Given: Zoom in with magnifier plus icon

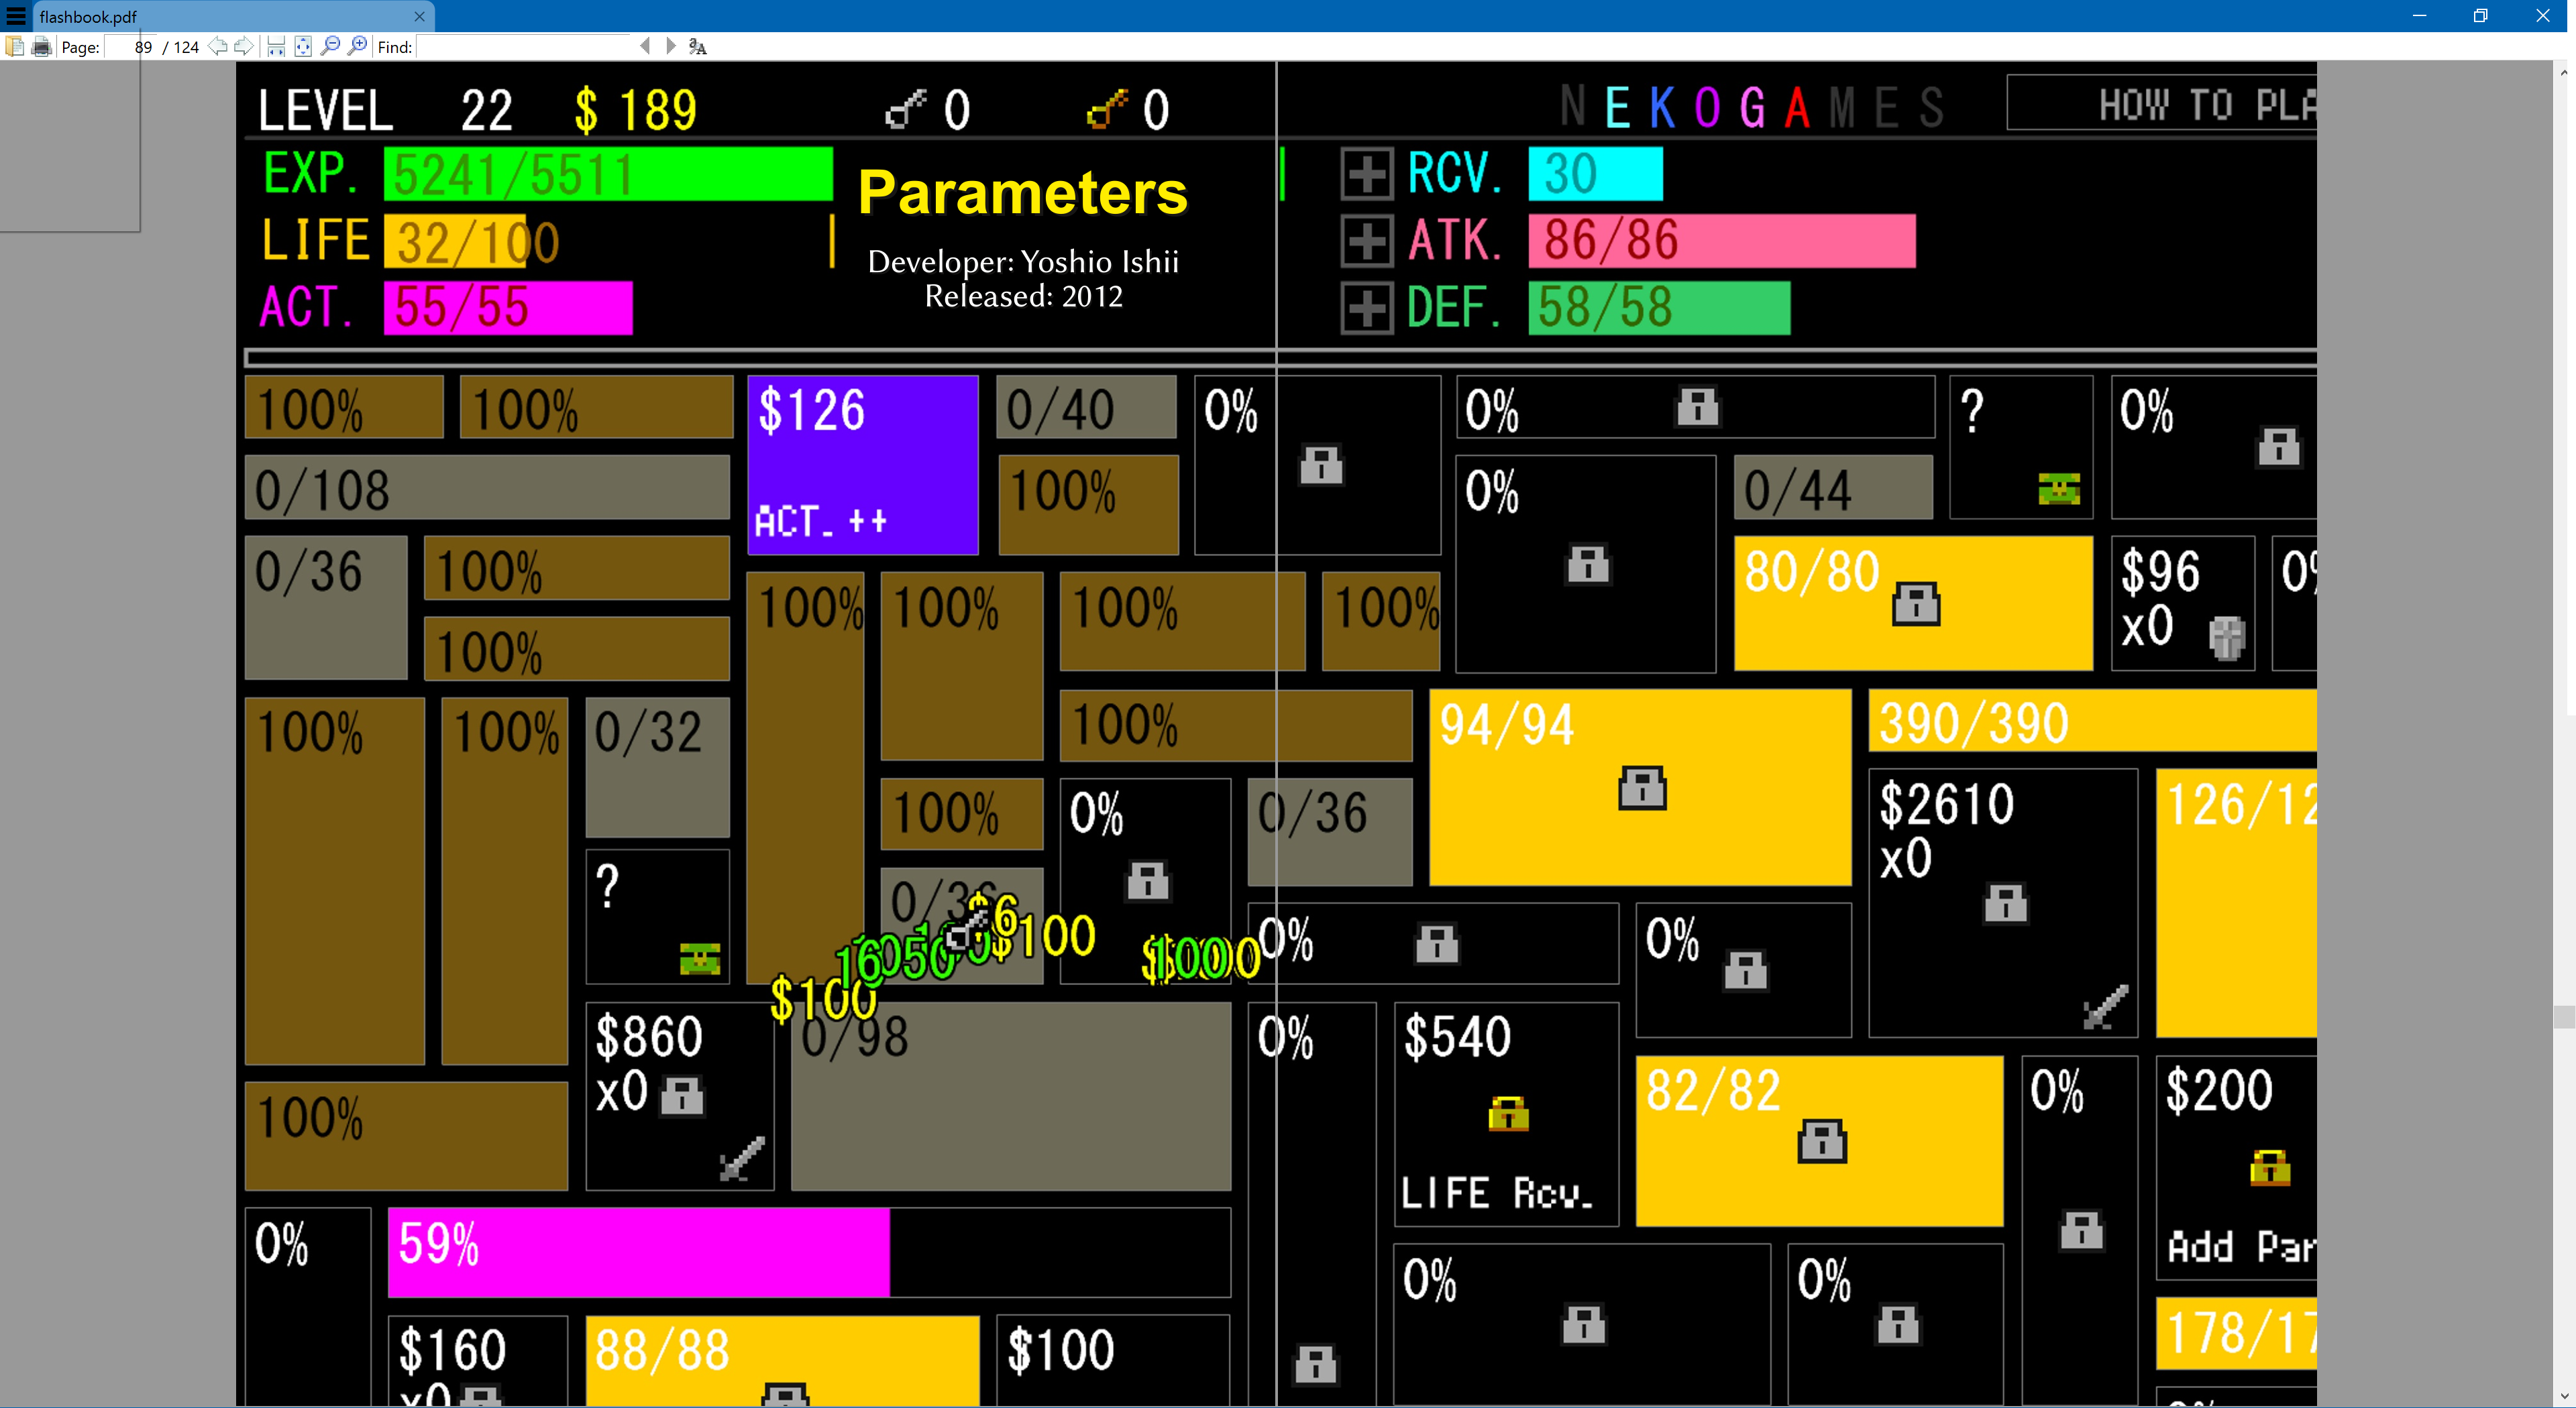Looking at the screenshot, I should [x=357, y=46].
